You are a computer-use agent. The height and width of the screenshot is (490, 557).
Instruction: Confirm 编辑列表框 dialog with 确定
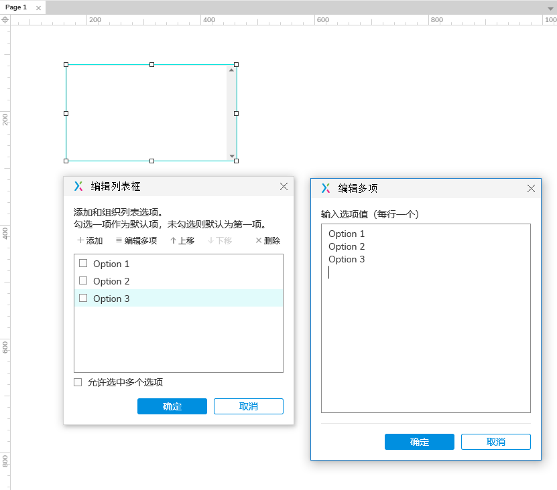tap(172, 406)
